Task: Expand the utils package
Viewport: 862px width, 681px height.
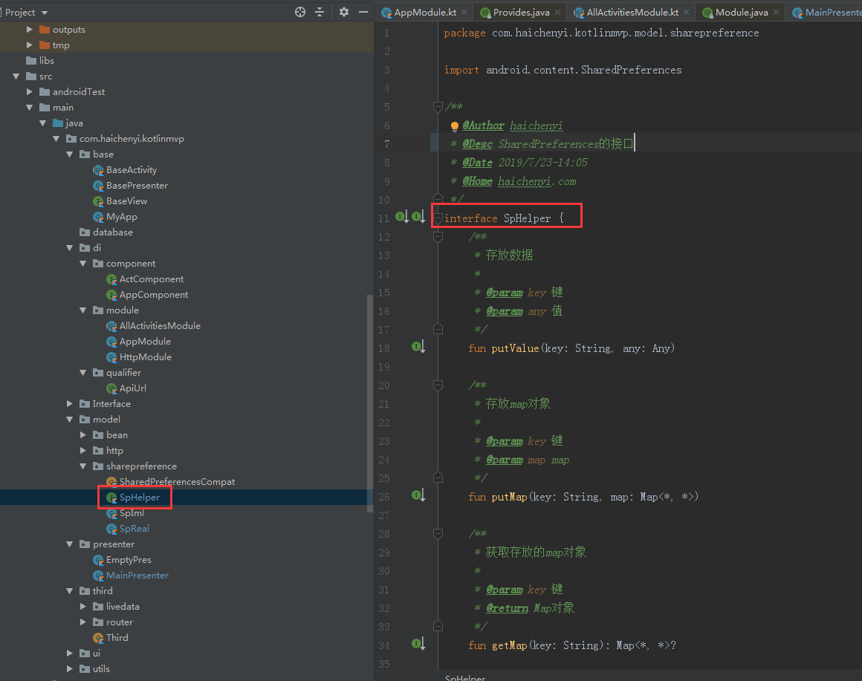Action: point(70,669)
